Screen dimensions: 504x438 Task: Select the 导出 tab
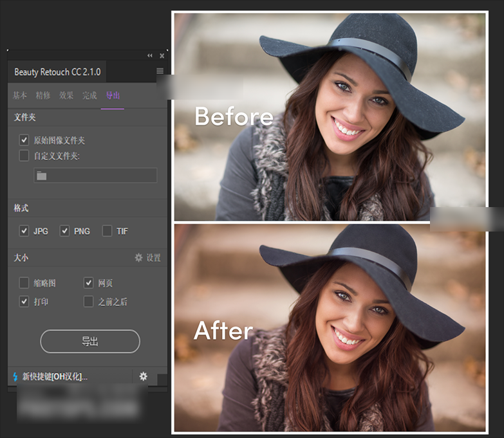(113, 96)
